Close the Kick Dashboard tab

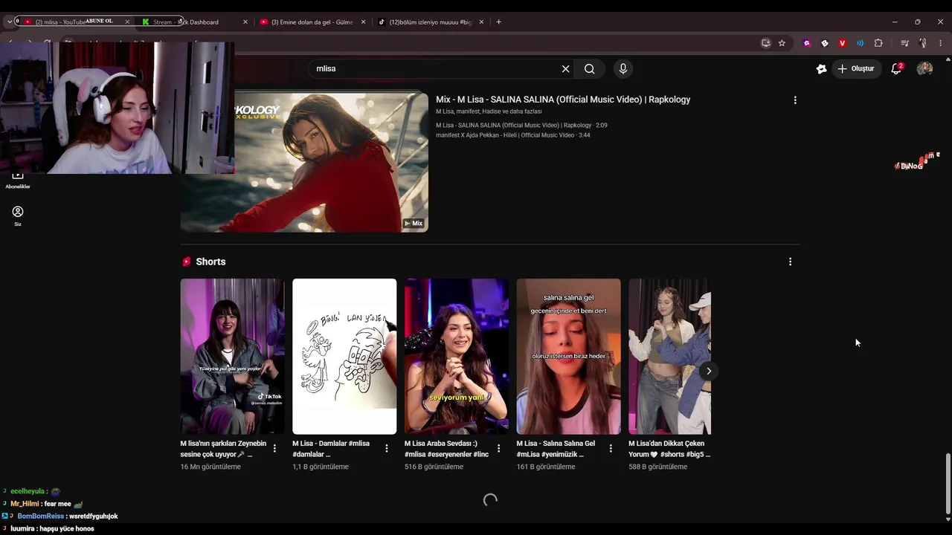coord(245,22)
